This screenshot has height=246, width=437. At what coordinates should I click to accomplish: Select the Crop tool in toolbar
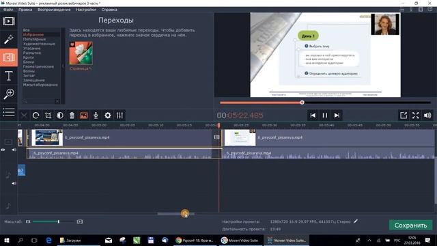click(48, 115)
